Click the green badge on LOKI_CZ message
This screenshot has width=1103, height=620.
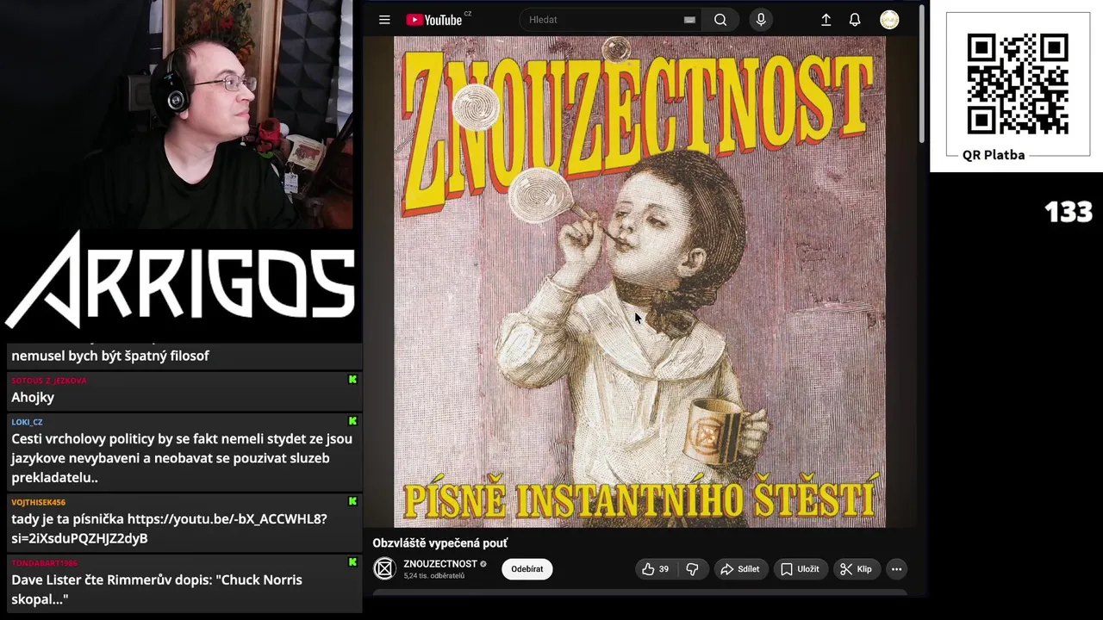(352, 421)
